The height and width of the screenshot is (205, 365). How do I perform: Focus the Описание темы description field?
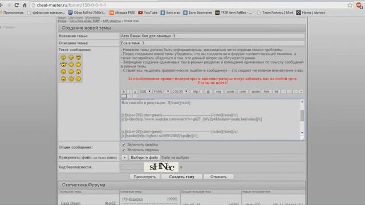tap(212, 43)
